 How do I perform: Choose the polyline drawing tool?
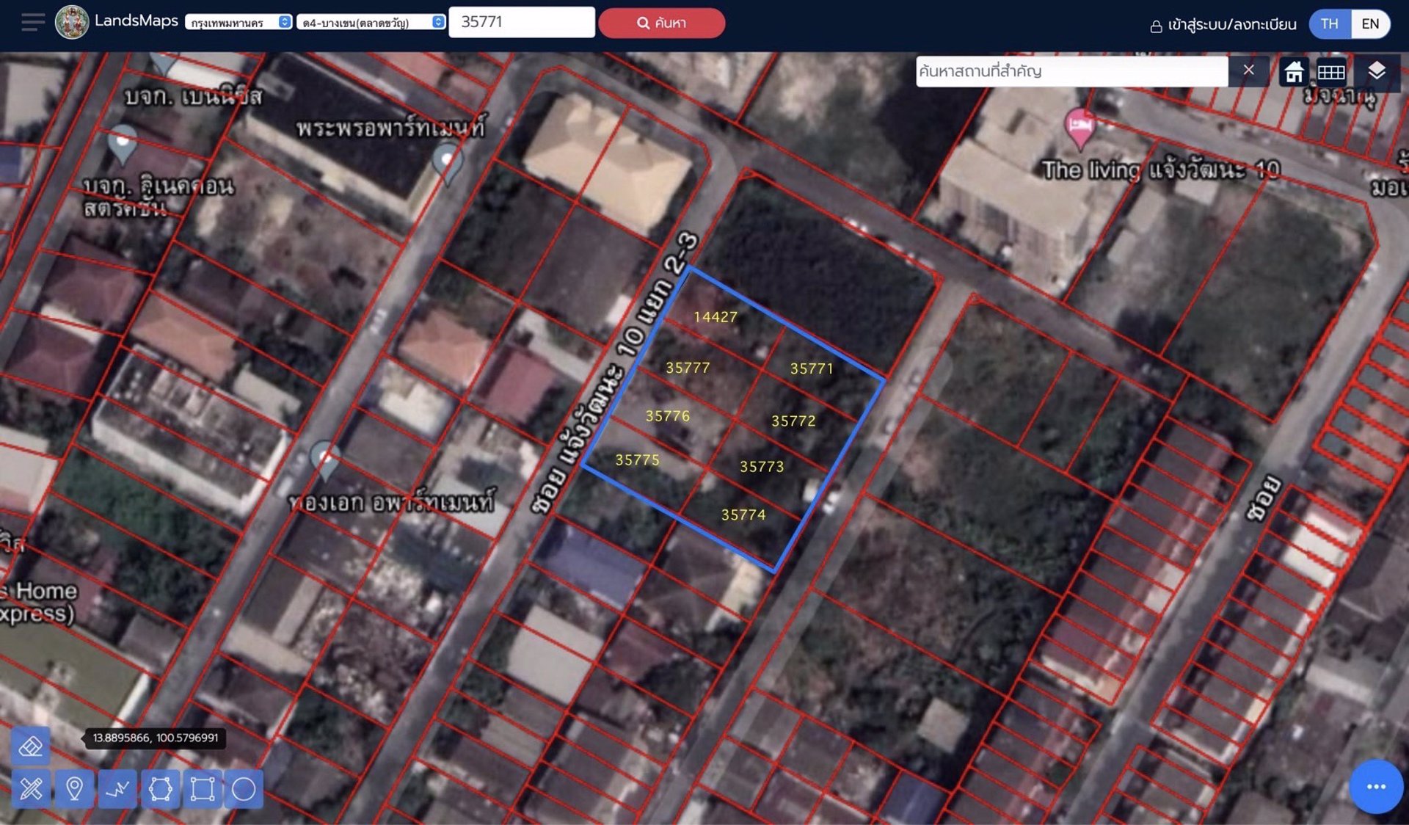tap(117, 789)
